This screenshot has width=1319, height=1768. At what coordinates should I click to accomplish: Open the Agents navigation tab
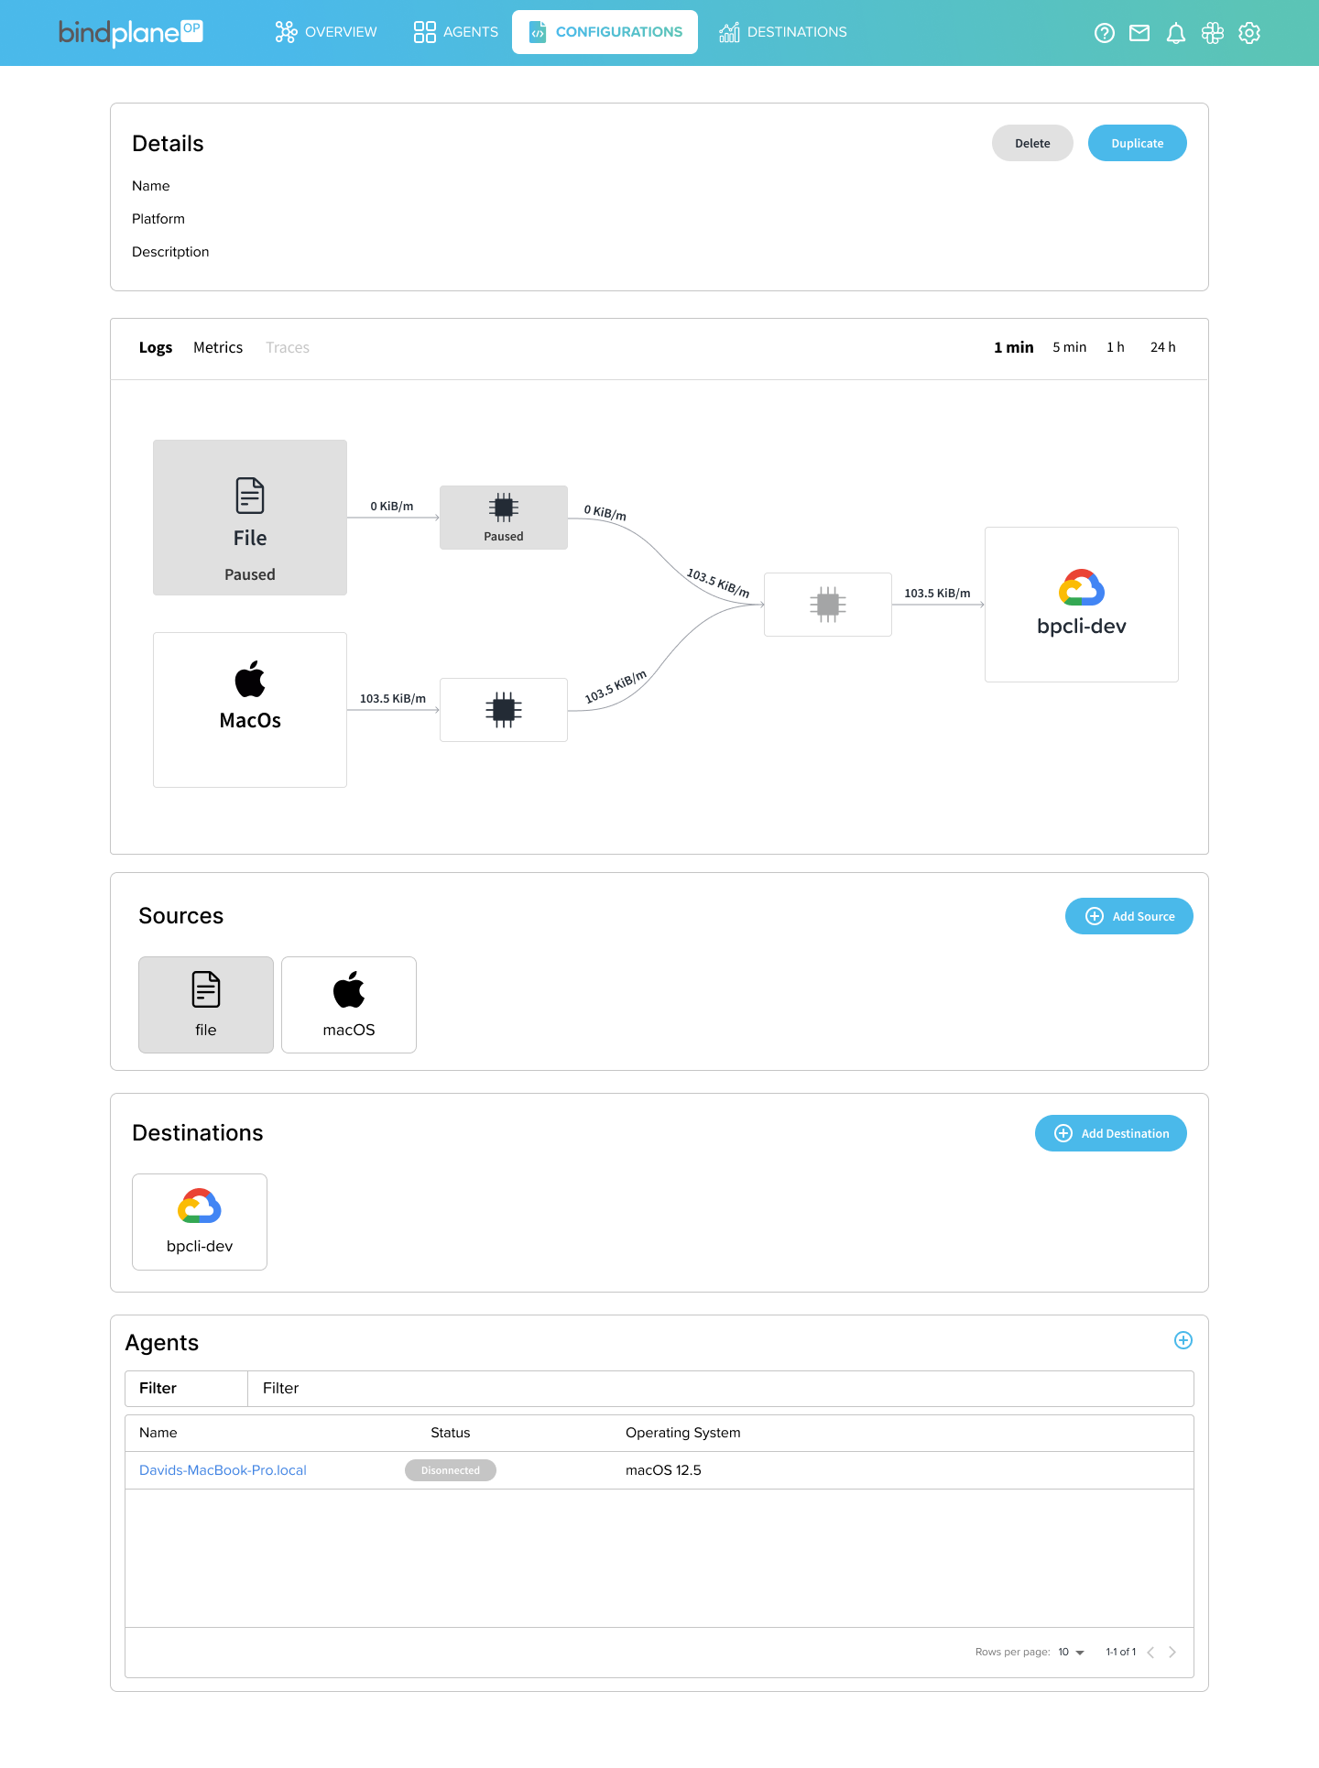click(x=456, y=32)
